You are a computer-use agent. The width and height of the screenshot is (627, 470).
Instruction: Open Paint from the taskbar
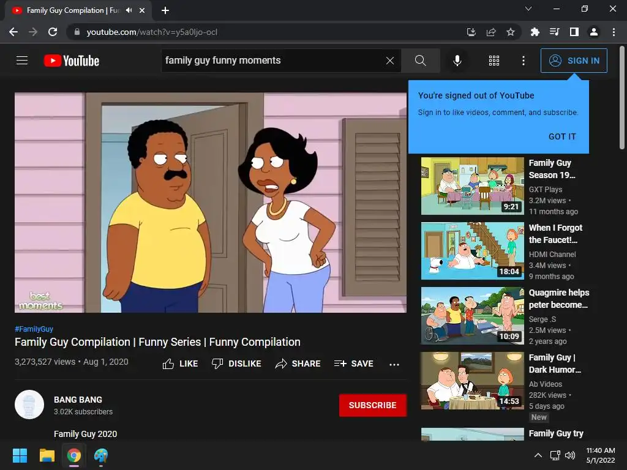click(x=101, y=455)
